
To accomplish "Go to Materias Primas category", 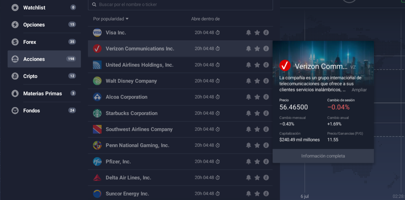I will 44,93.
